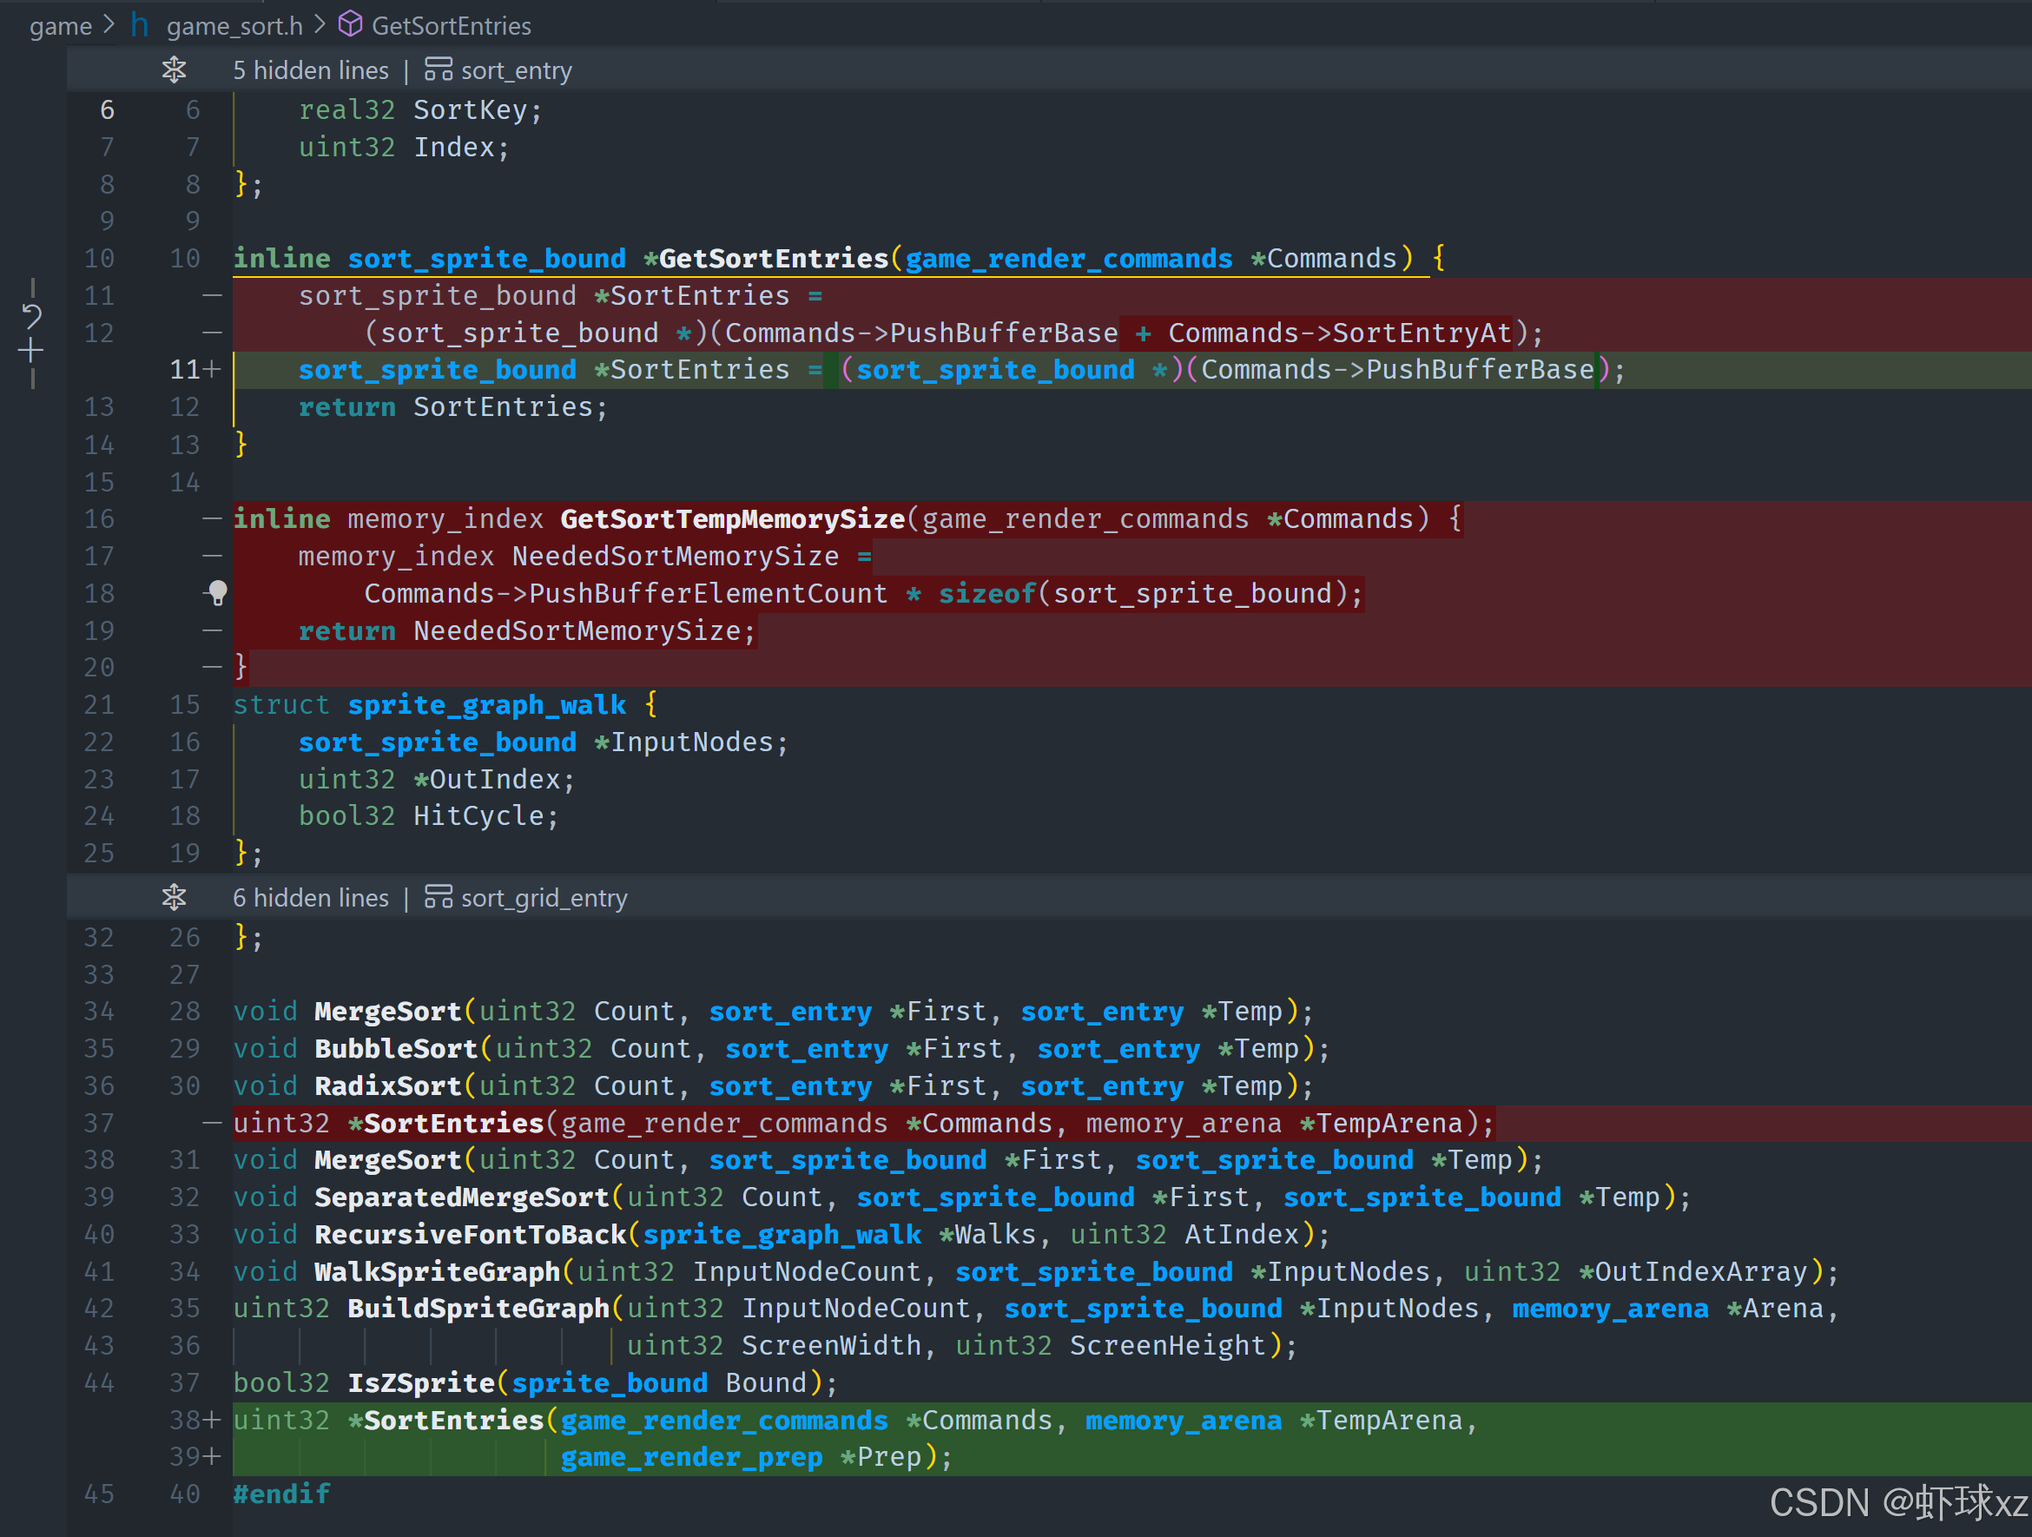The image size is (2032, 1537).
Task: Click the GetSortTempMemorySize function name
Action: 732,519
